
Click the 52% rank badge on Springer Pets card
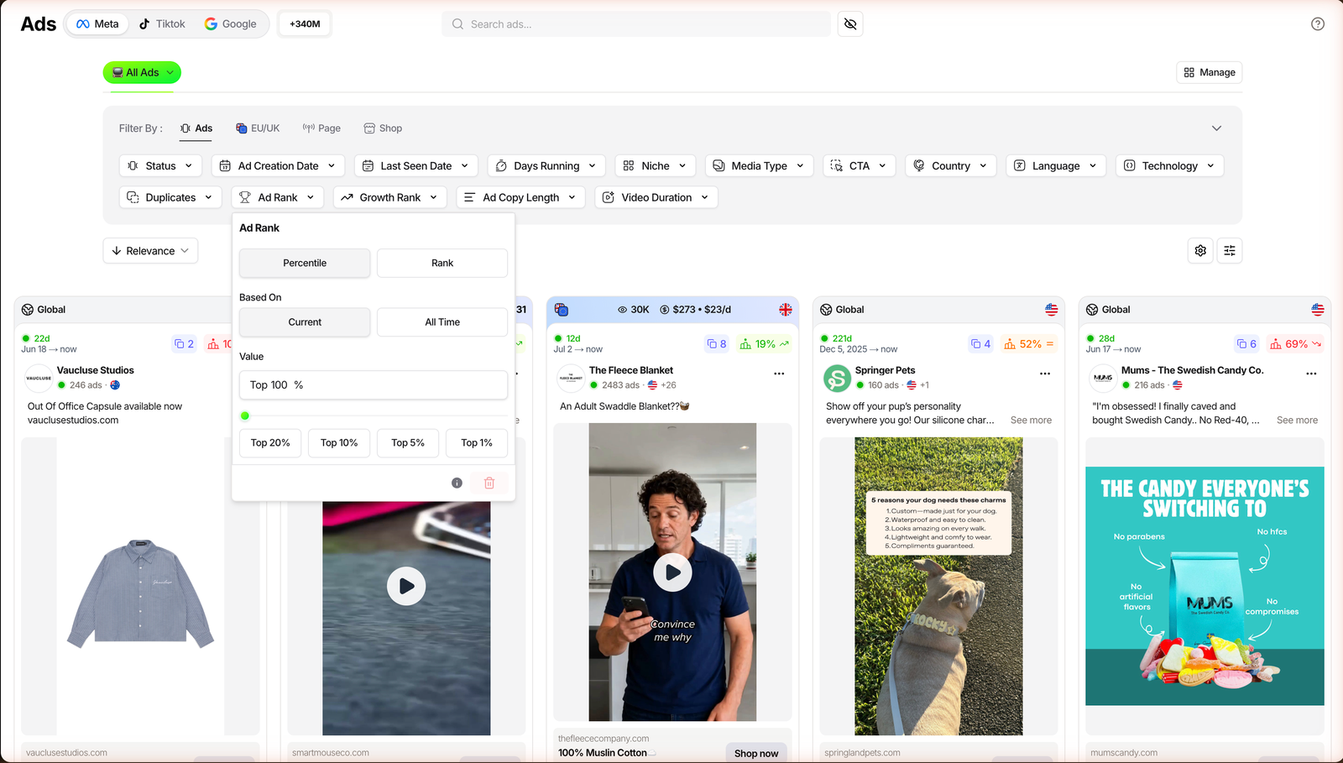1029,344
